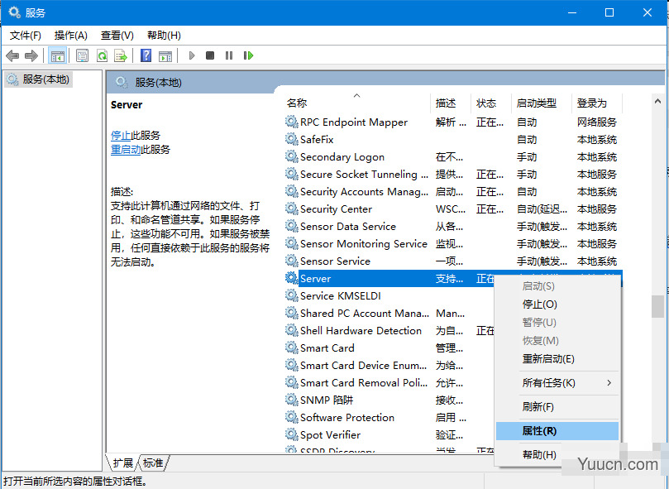
Task: Click the Export List toolbar icon
Action: 121,55
